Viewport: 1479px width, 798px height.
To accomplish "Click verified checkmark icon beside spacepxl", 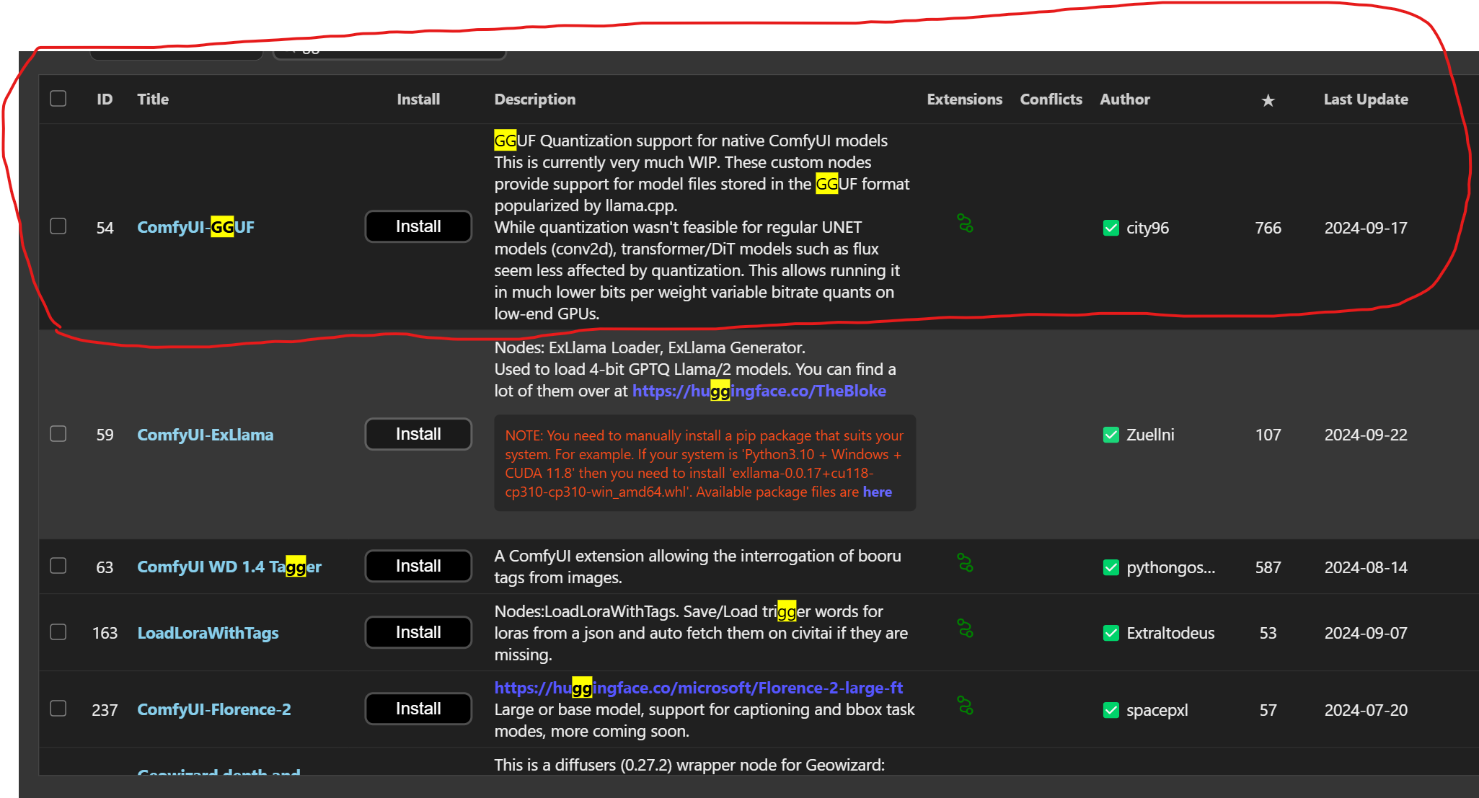I will tap(1111, 710).
